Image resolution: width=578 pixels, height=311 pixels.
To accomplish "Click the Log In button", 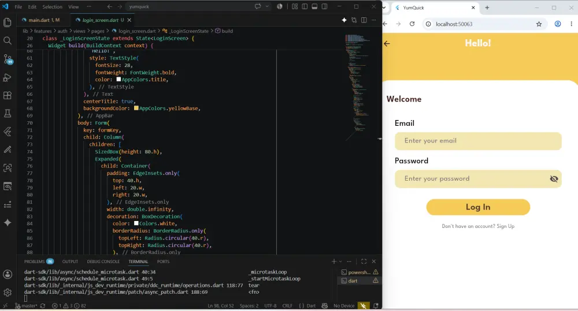I will tap(478, 207).
